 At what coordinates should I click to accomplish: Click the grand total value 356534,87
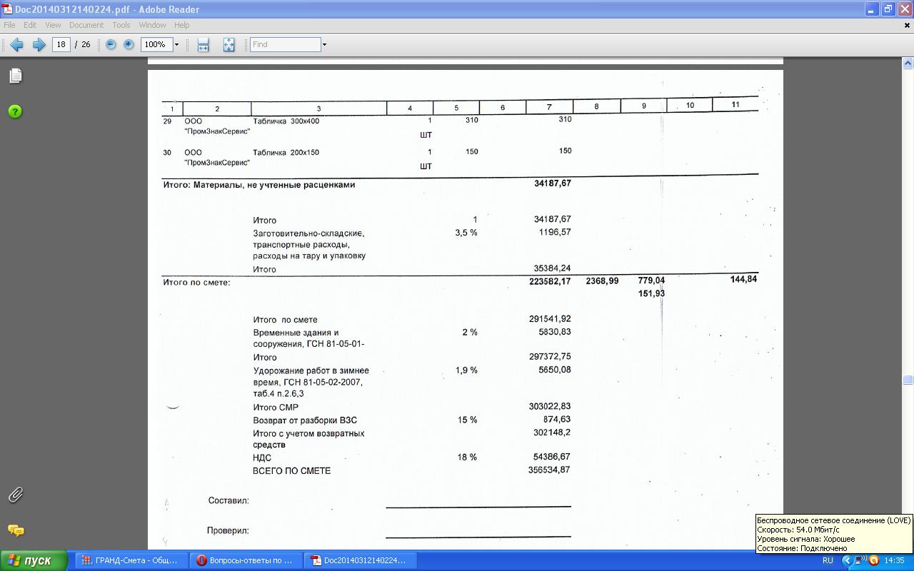550,470
